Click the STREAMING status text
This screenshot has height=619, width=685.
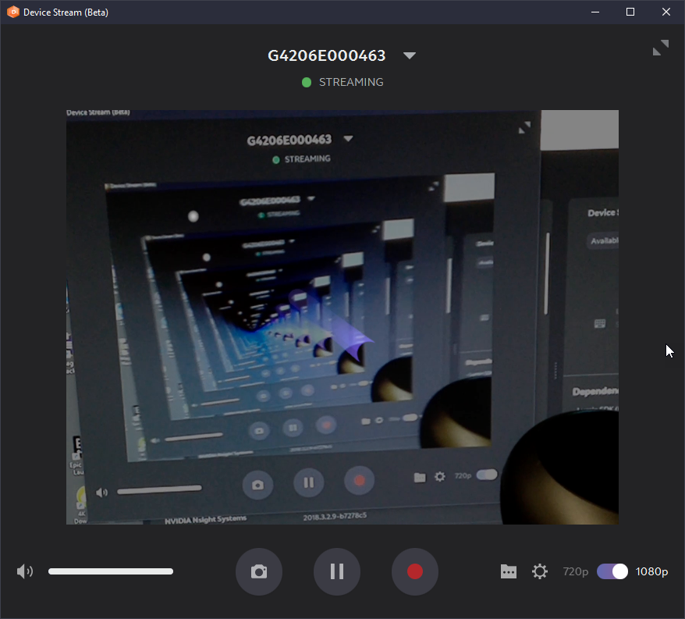[351, 82]
